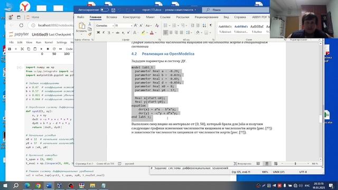The width and height of the screenshot is (338, 190).
Task: Open the Макет ribbon tab
Action: tap(150, 17)
